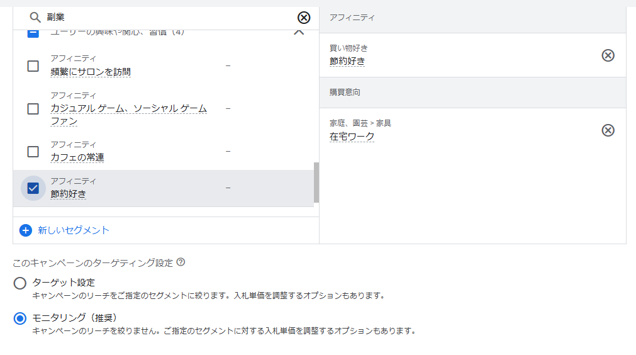Image resolution: width=636 pixels, height=355 pixels.
Task: Select the ターゲット設定 radio button
Action: tap(20, 283)
